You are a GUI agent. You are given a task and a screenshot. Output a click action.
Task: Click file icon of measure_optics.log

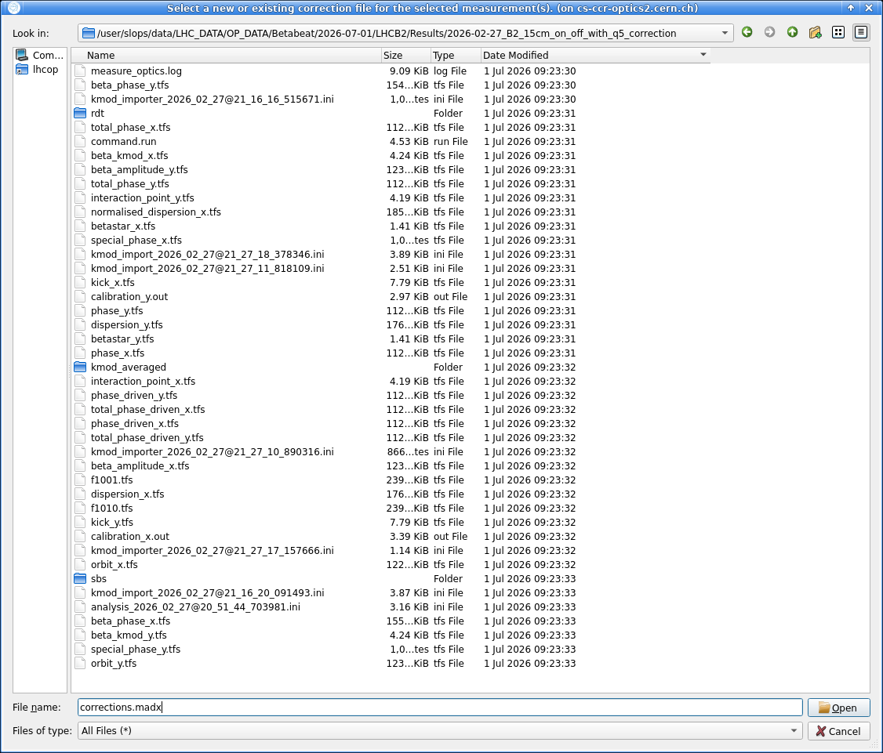80,71
